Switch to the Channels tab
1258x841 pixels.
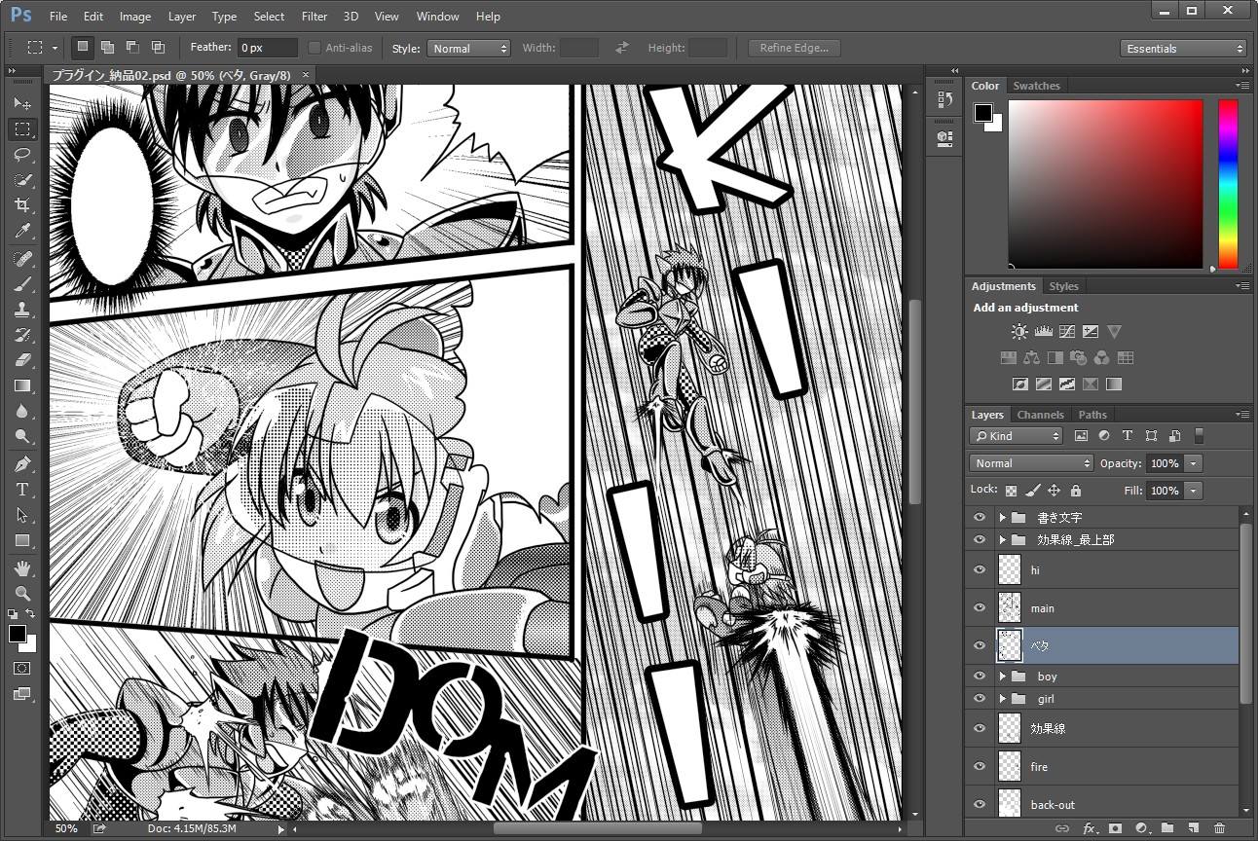click(x=1040, y=415)
